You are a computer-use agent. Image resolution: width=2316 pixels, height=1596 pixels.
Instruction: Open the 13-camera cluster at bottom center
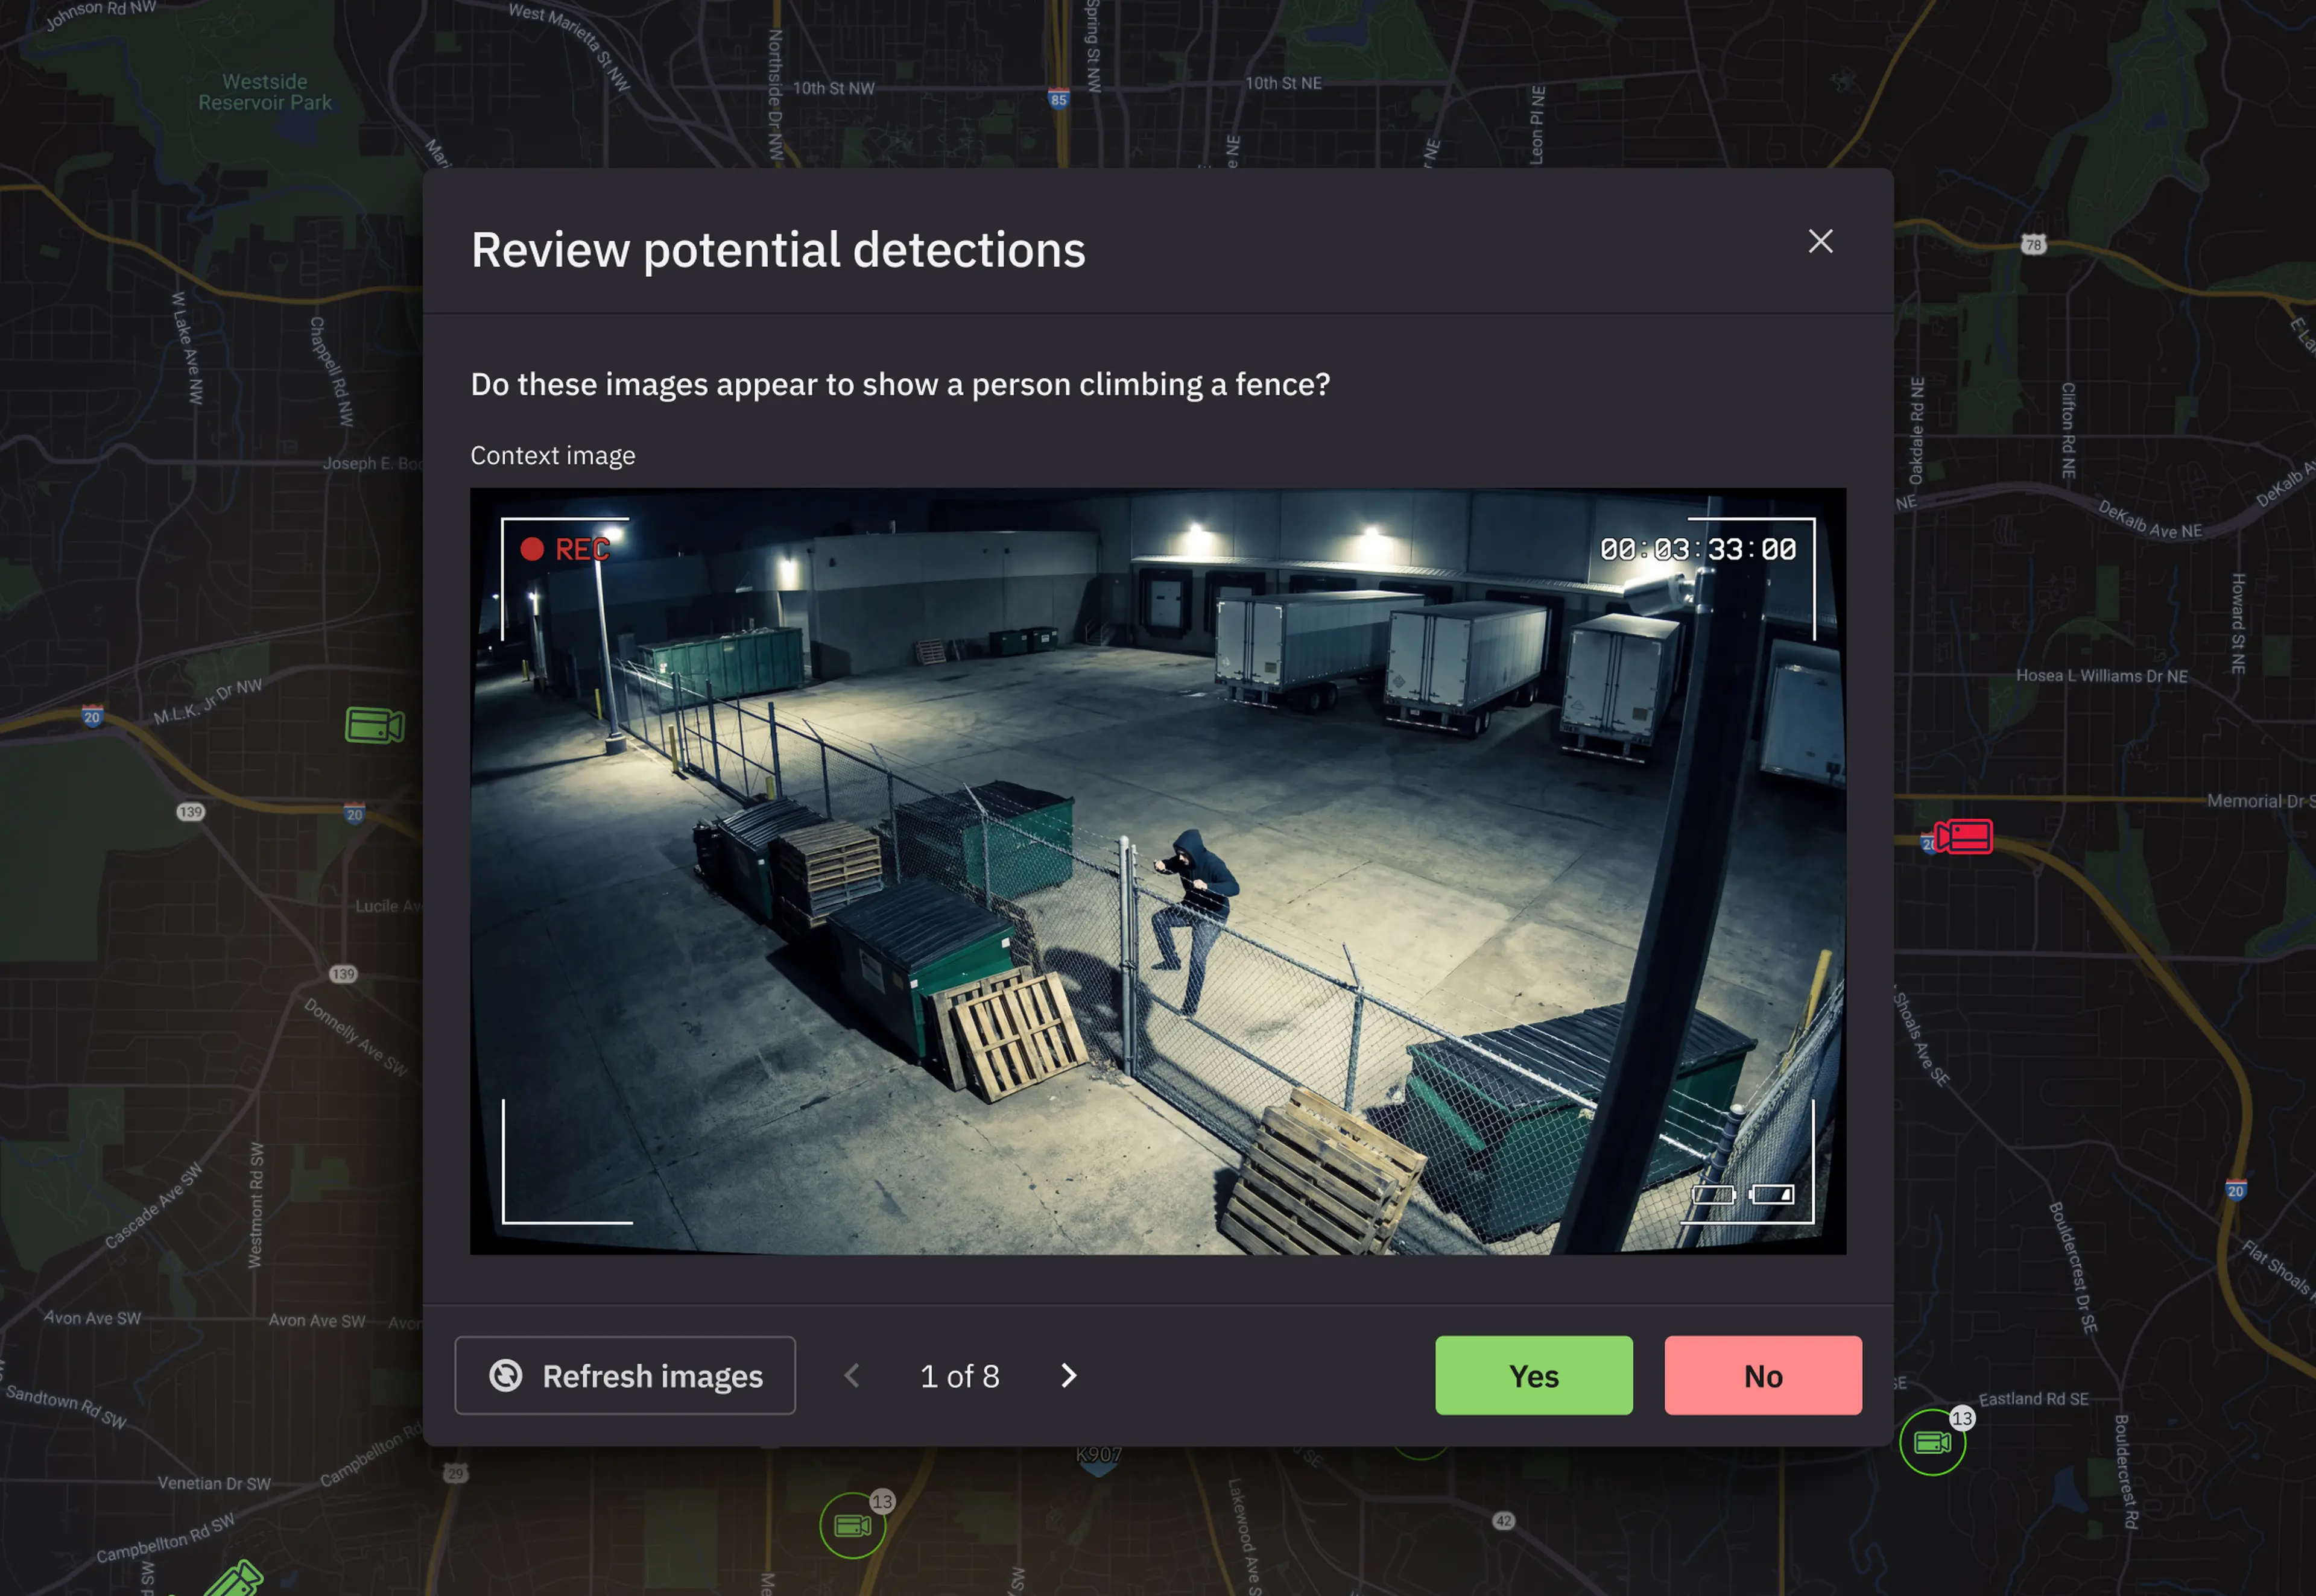(852, 1525)
